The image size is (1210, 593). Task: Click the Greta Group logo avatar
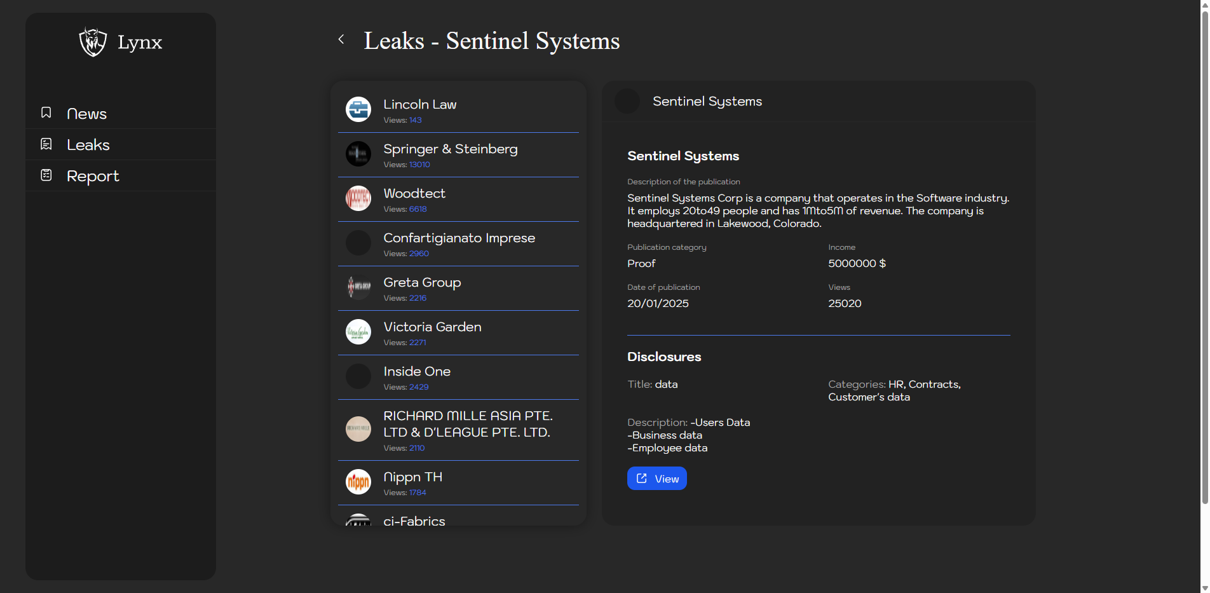(358, 287)
